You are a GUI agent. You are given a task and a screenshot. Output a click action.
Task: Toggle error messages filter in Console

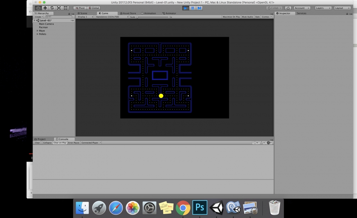click(269, 143)
